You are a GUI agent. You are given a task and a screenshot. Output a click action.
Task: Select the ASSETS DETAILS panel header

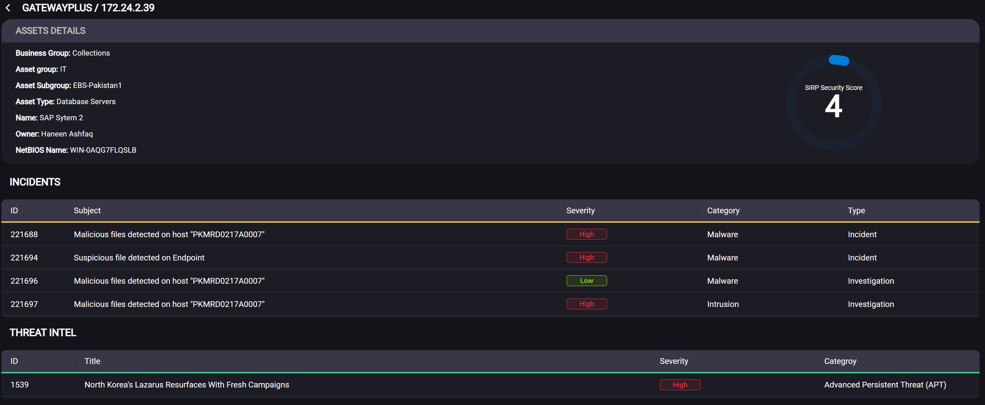[x=490, y=31]
